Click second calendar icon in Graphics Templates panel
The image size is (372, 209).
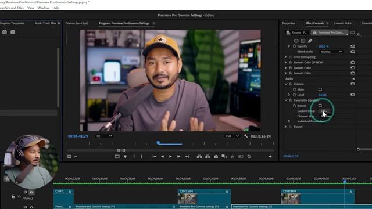(x=13, y=32)
